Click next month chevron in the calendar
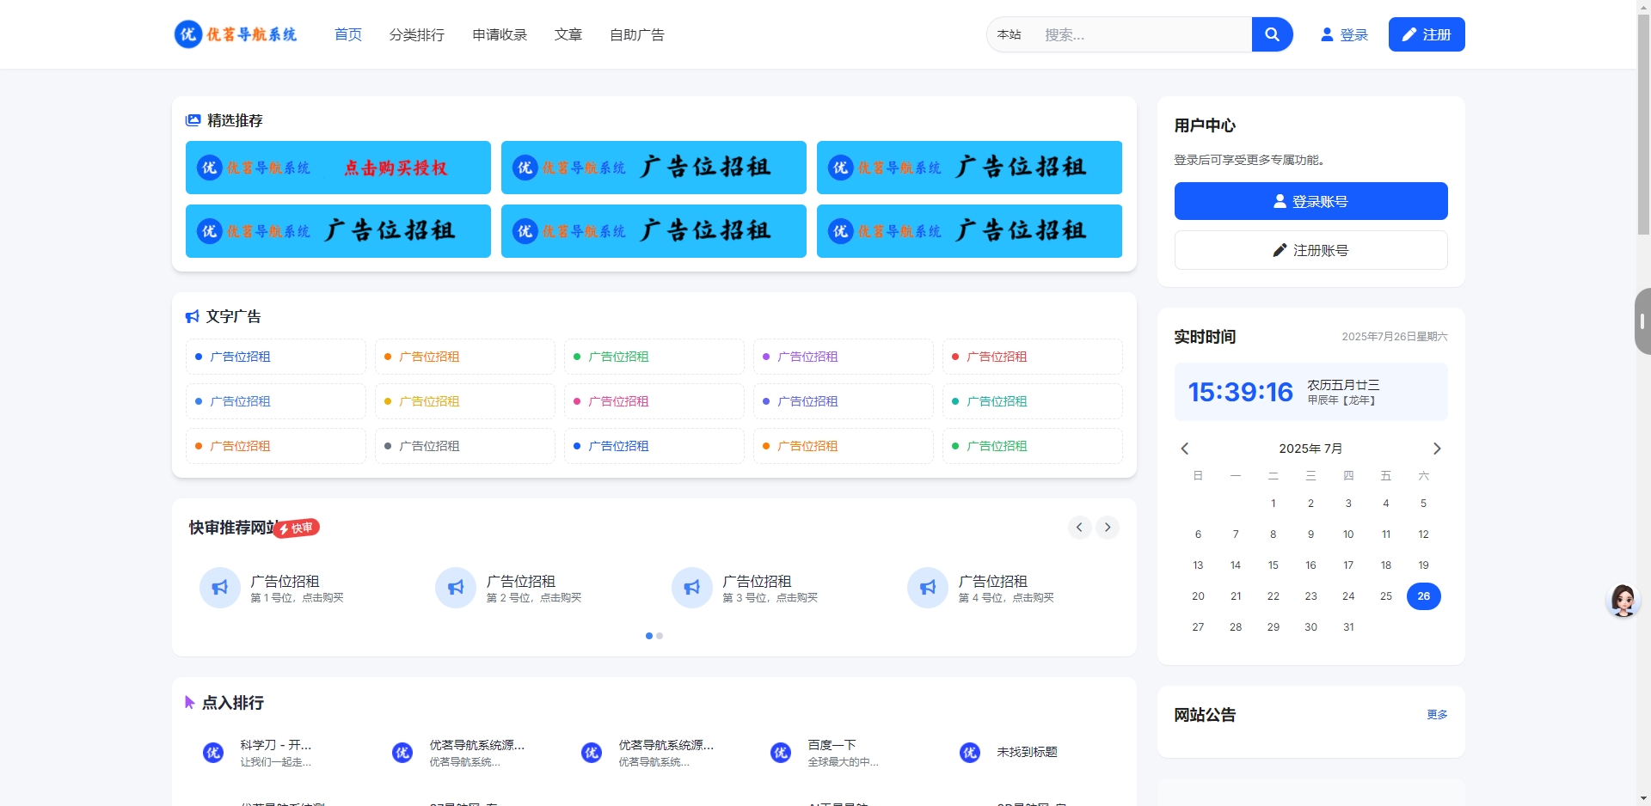Screen dimensions: 1651x806 [1436, 448]
